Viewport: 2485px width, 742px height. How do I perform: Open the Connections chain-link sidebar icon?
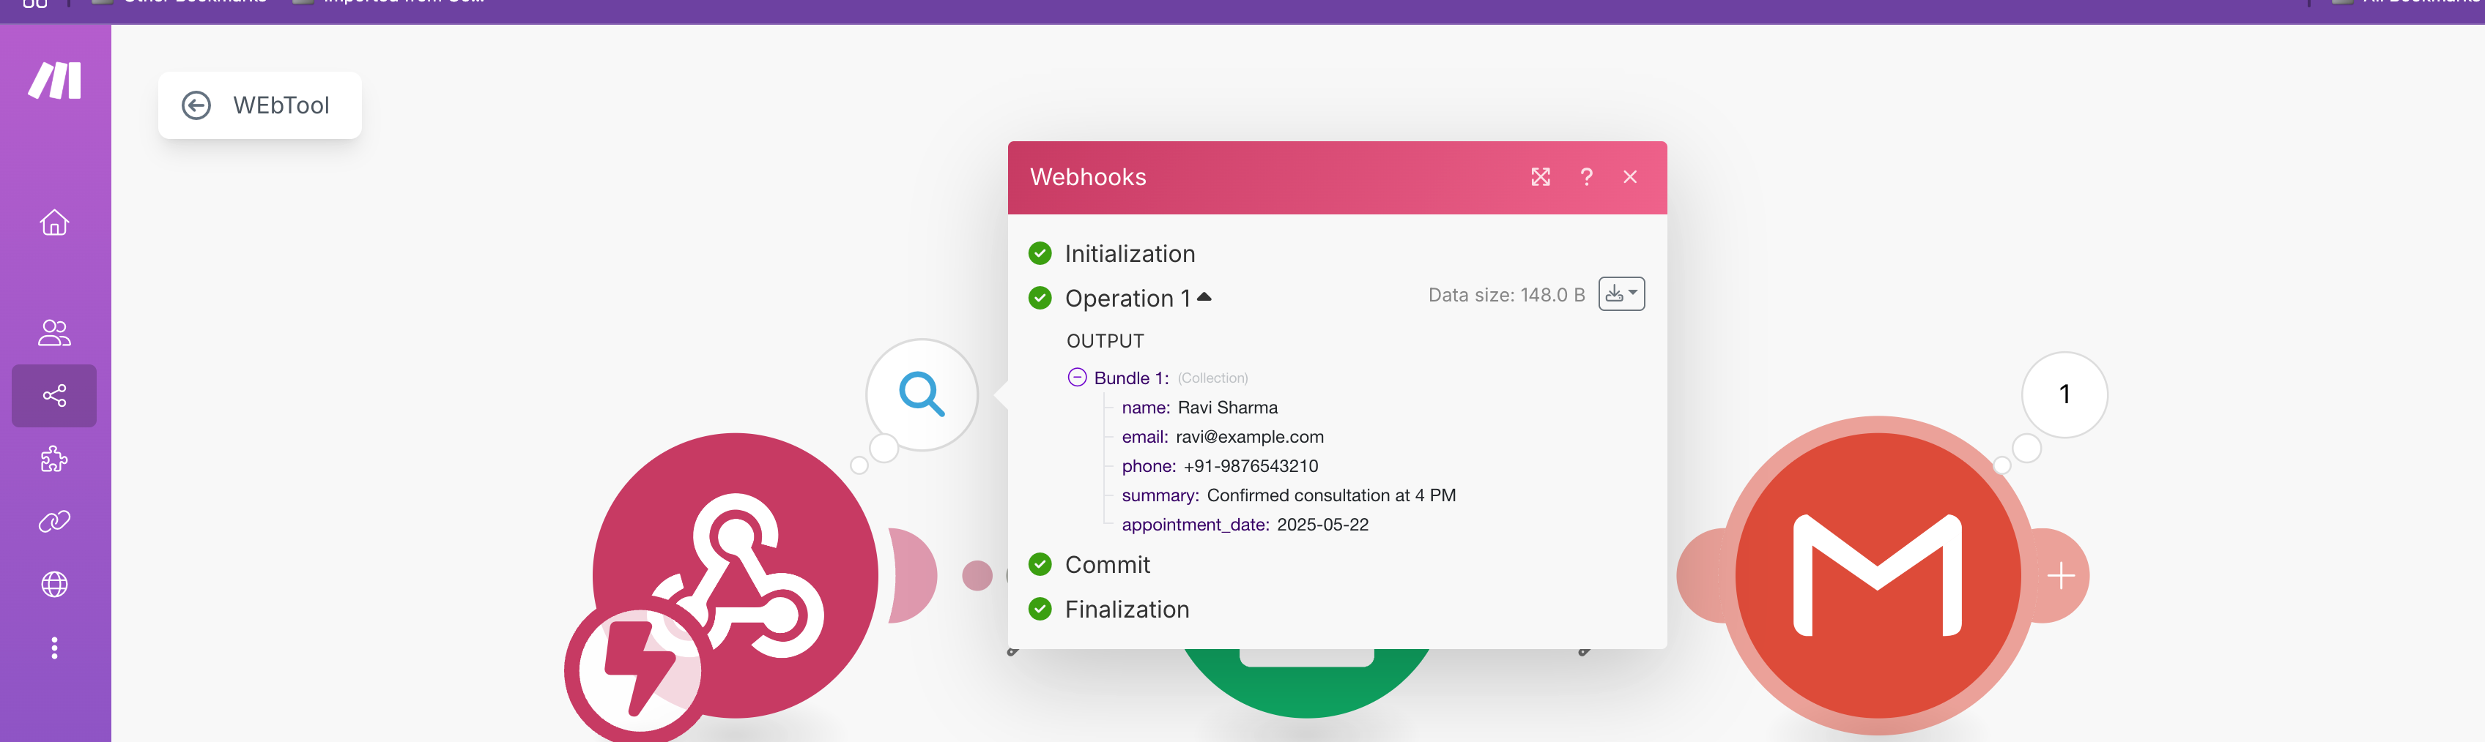coord(54,521)
